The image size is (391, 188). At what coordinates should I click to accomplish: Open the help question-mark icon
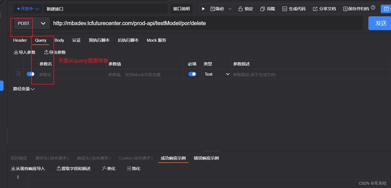click(x=373, y=8)
